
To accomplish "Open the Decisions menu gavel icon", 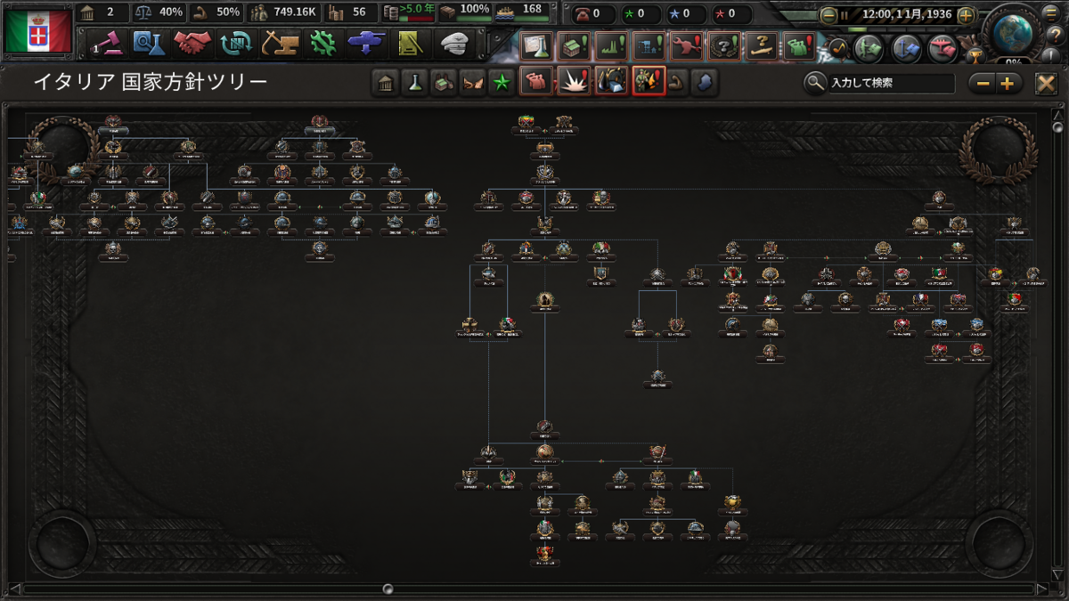I will click(110, 42).
